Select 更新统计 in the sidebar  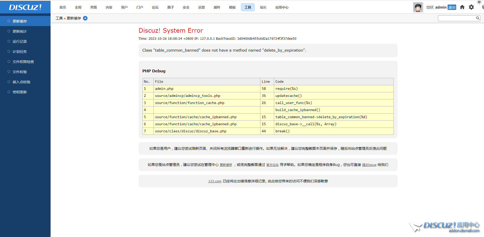(x=19, y=31)
